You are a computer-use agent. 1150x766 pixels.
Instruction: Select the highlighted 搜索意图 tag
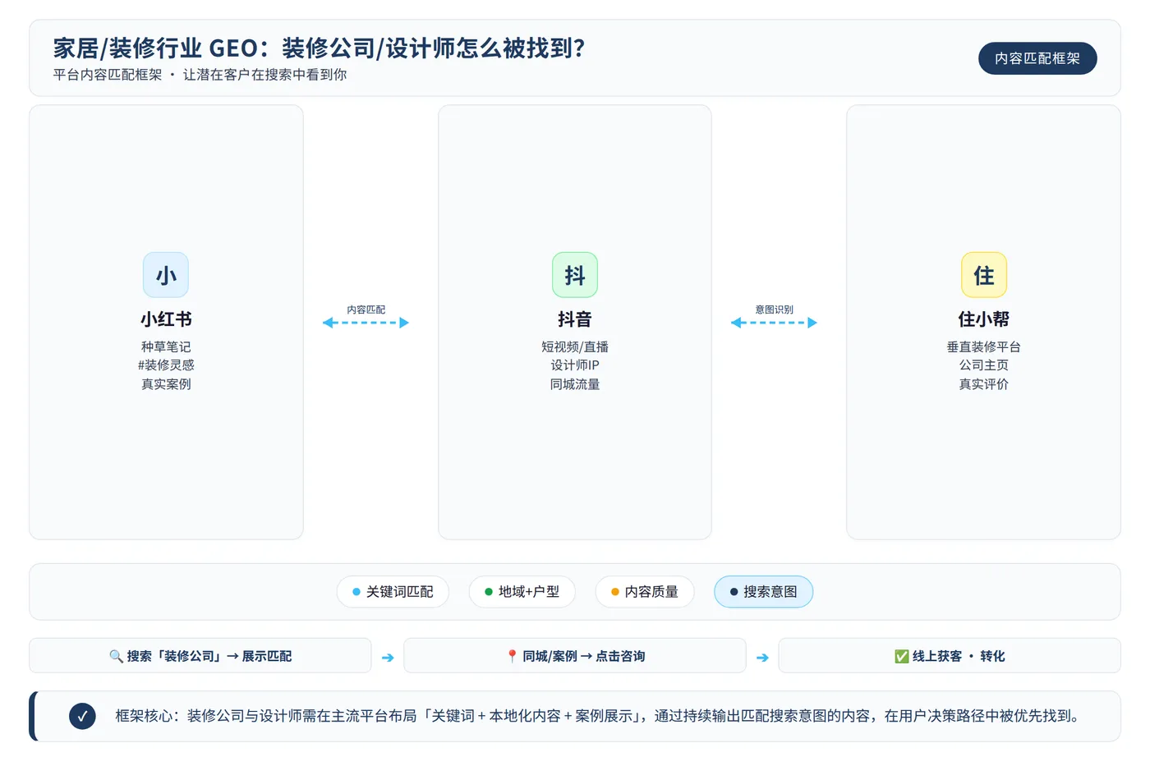764,592
